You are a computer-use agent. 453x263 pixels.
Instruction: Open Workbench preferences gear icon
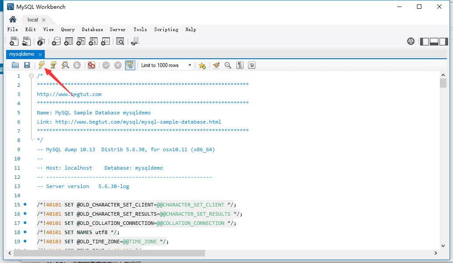[x=410, y=41]
